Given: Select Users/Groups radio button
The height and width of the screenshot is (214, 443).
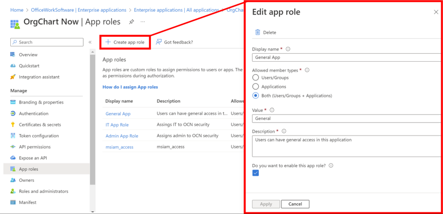Looking at the screenshot, I should [x=255, y=77].
